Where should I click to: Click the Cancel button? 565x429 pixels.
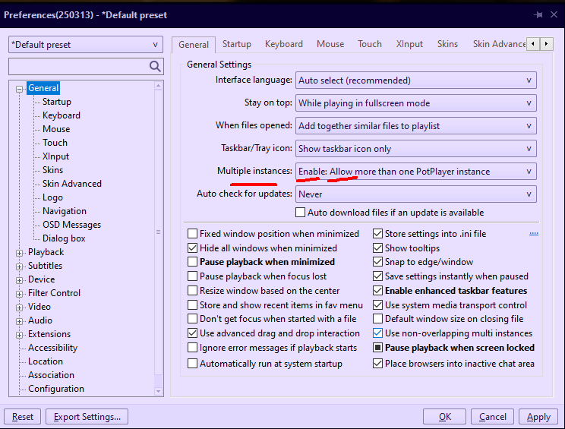[493, 417]
